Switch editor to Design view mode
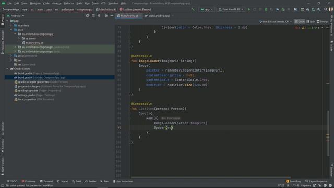The width and height of the screenshot is (334, 188). (x=323, y=22)
